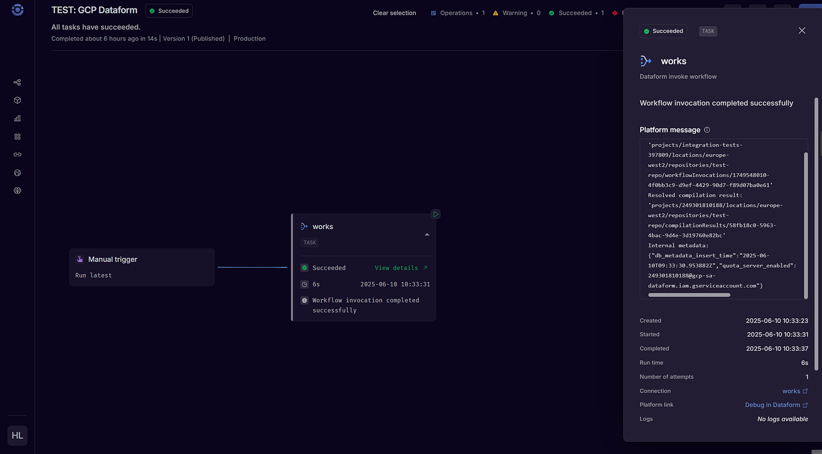Click Succeeded badge next to flow title

pyautogui.click(x=169, y=11)
